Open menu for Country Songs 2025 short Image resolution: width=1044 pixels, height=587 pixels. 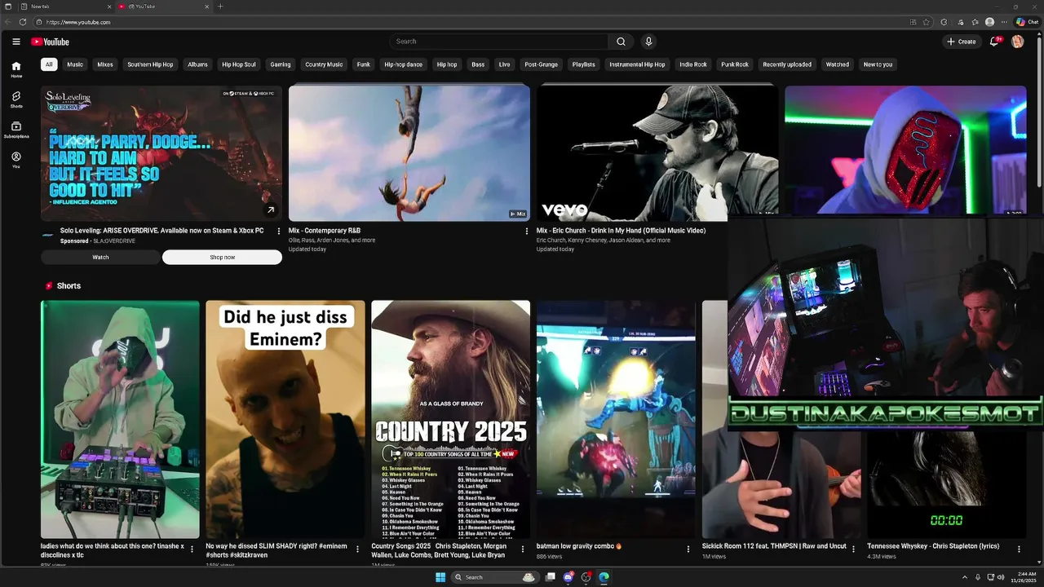523,549
